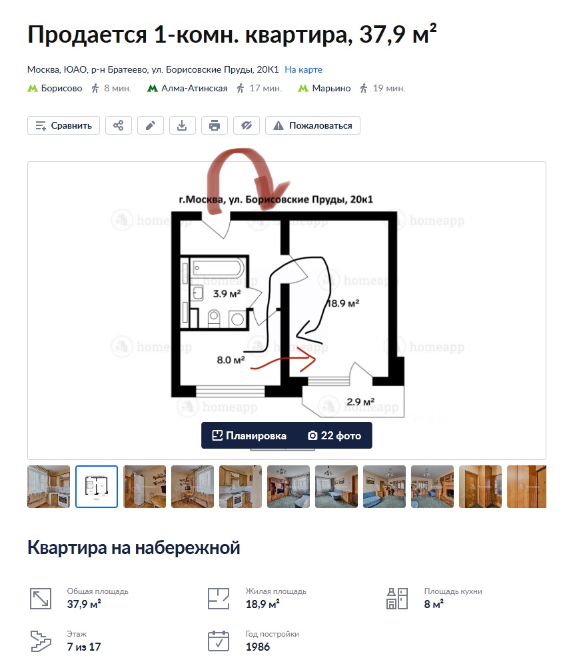Open the На карте map link
This screenshot has height=668, width=569.
tap(303, 69)
